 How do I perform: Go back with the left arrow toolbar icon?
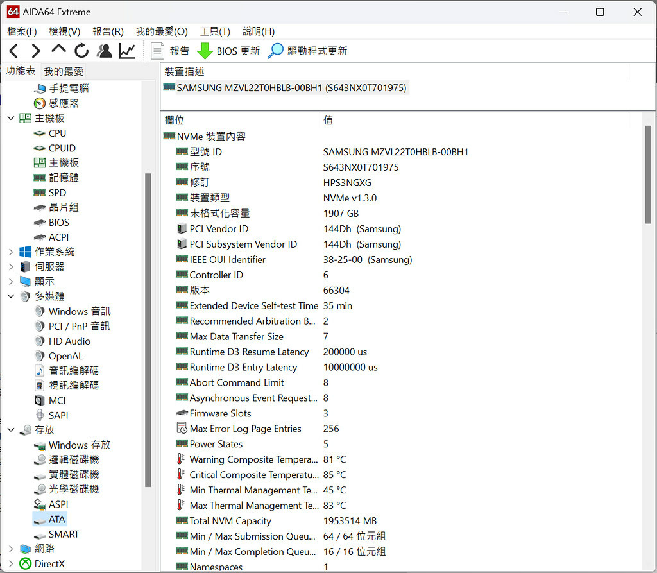pyautogui.click(x=13, y=51)
